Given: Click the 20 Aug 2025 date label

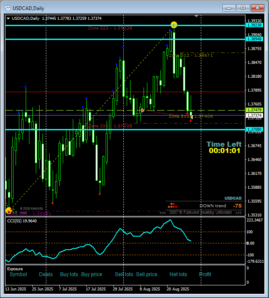Looking at the screenshot, I should click(178, 289).
